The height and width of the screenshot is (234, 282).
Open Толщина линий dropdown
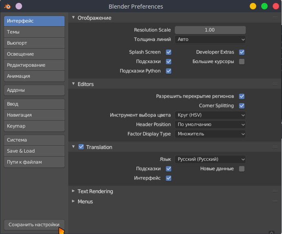coord(210,39)
